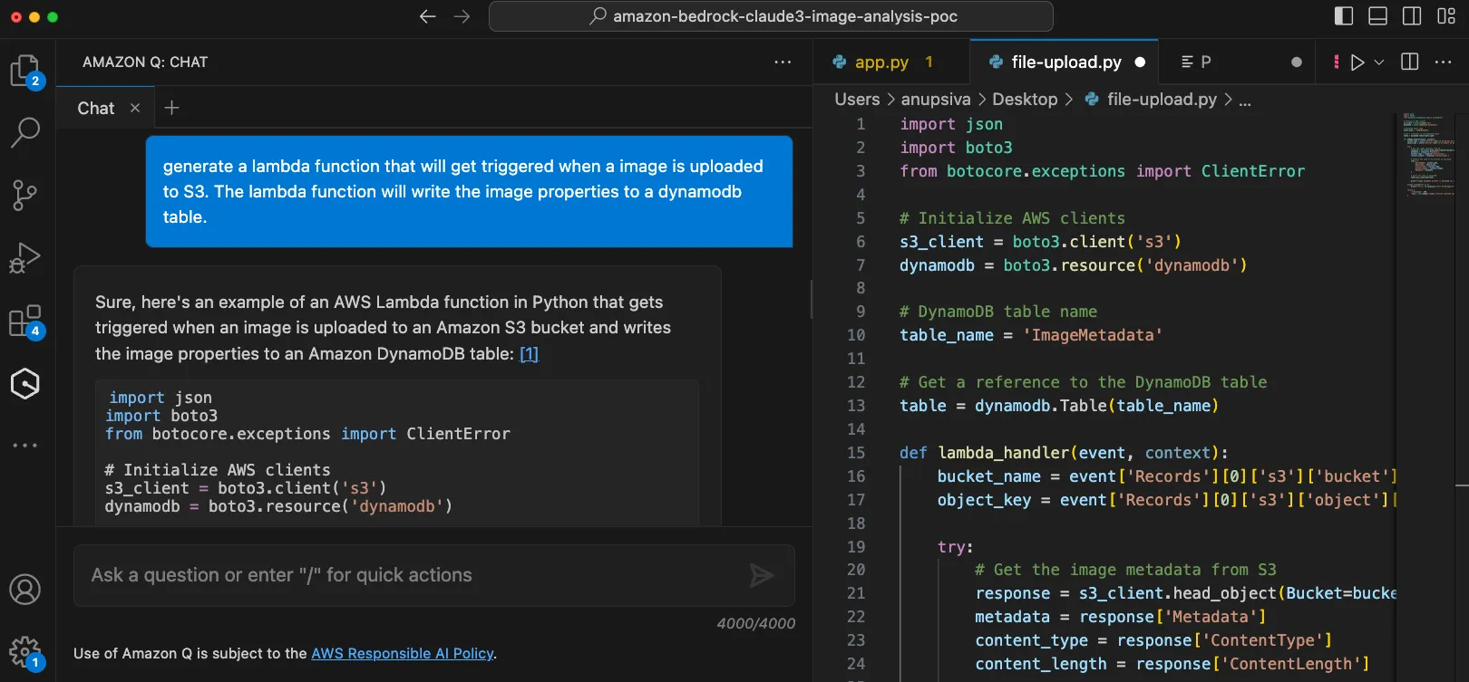Split the editor right
The width and height of the screenshot is (1469, 682).
pos(1410,62)
